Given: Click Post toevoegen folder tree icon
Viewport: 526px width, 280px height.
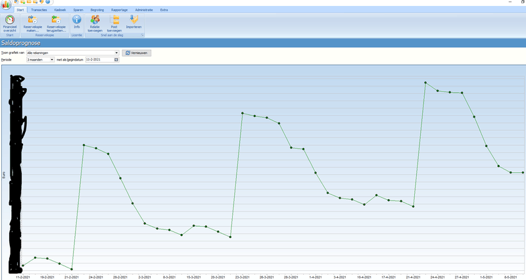Looking at the screenshot, I should [x=114, y=20].
